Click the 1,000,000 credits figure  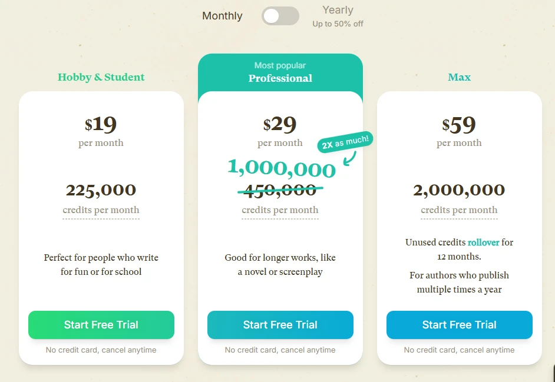click(282, 168)
